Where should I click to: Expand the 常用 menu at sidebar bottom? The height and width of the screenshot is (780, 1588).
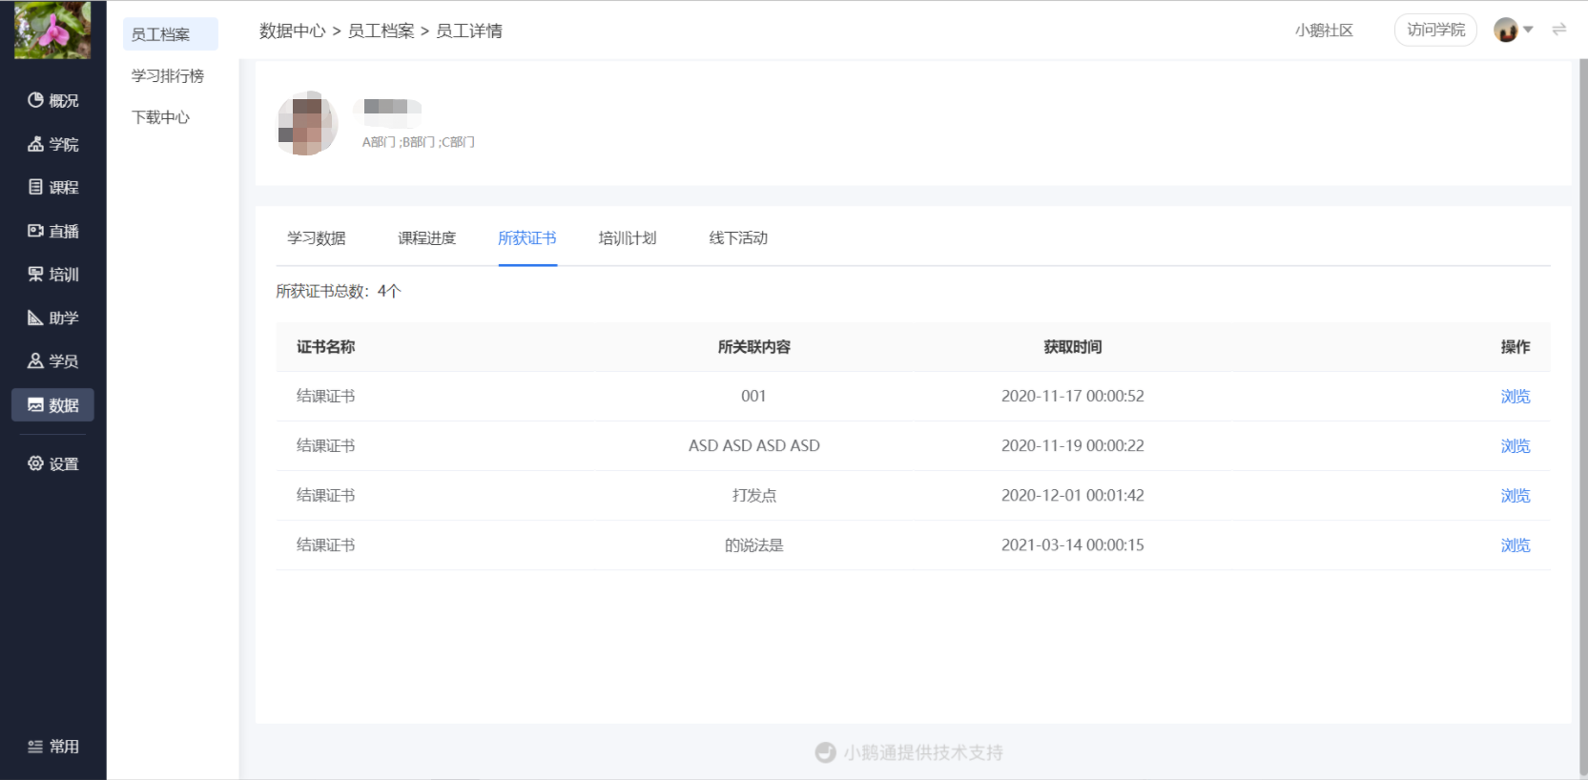click(x=52, y=747)
